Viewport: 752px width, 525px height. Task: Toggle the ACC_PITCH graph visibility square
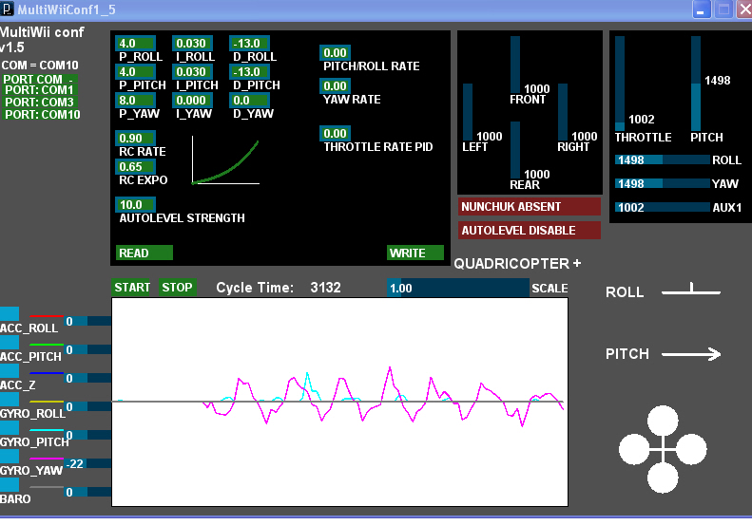pos(10,343)
